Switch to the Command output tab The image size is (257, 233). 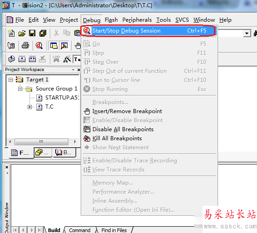tap(79, 230)
